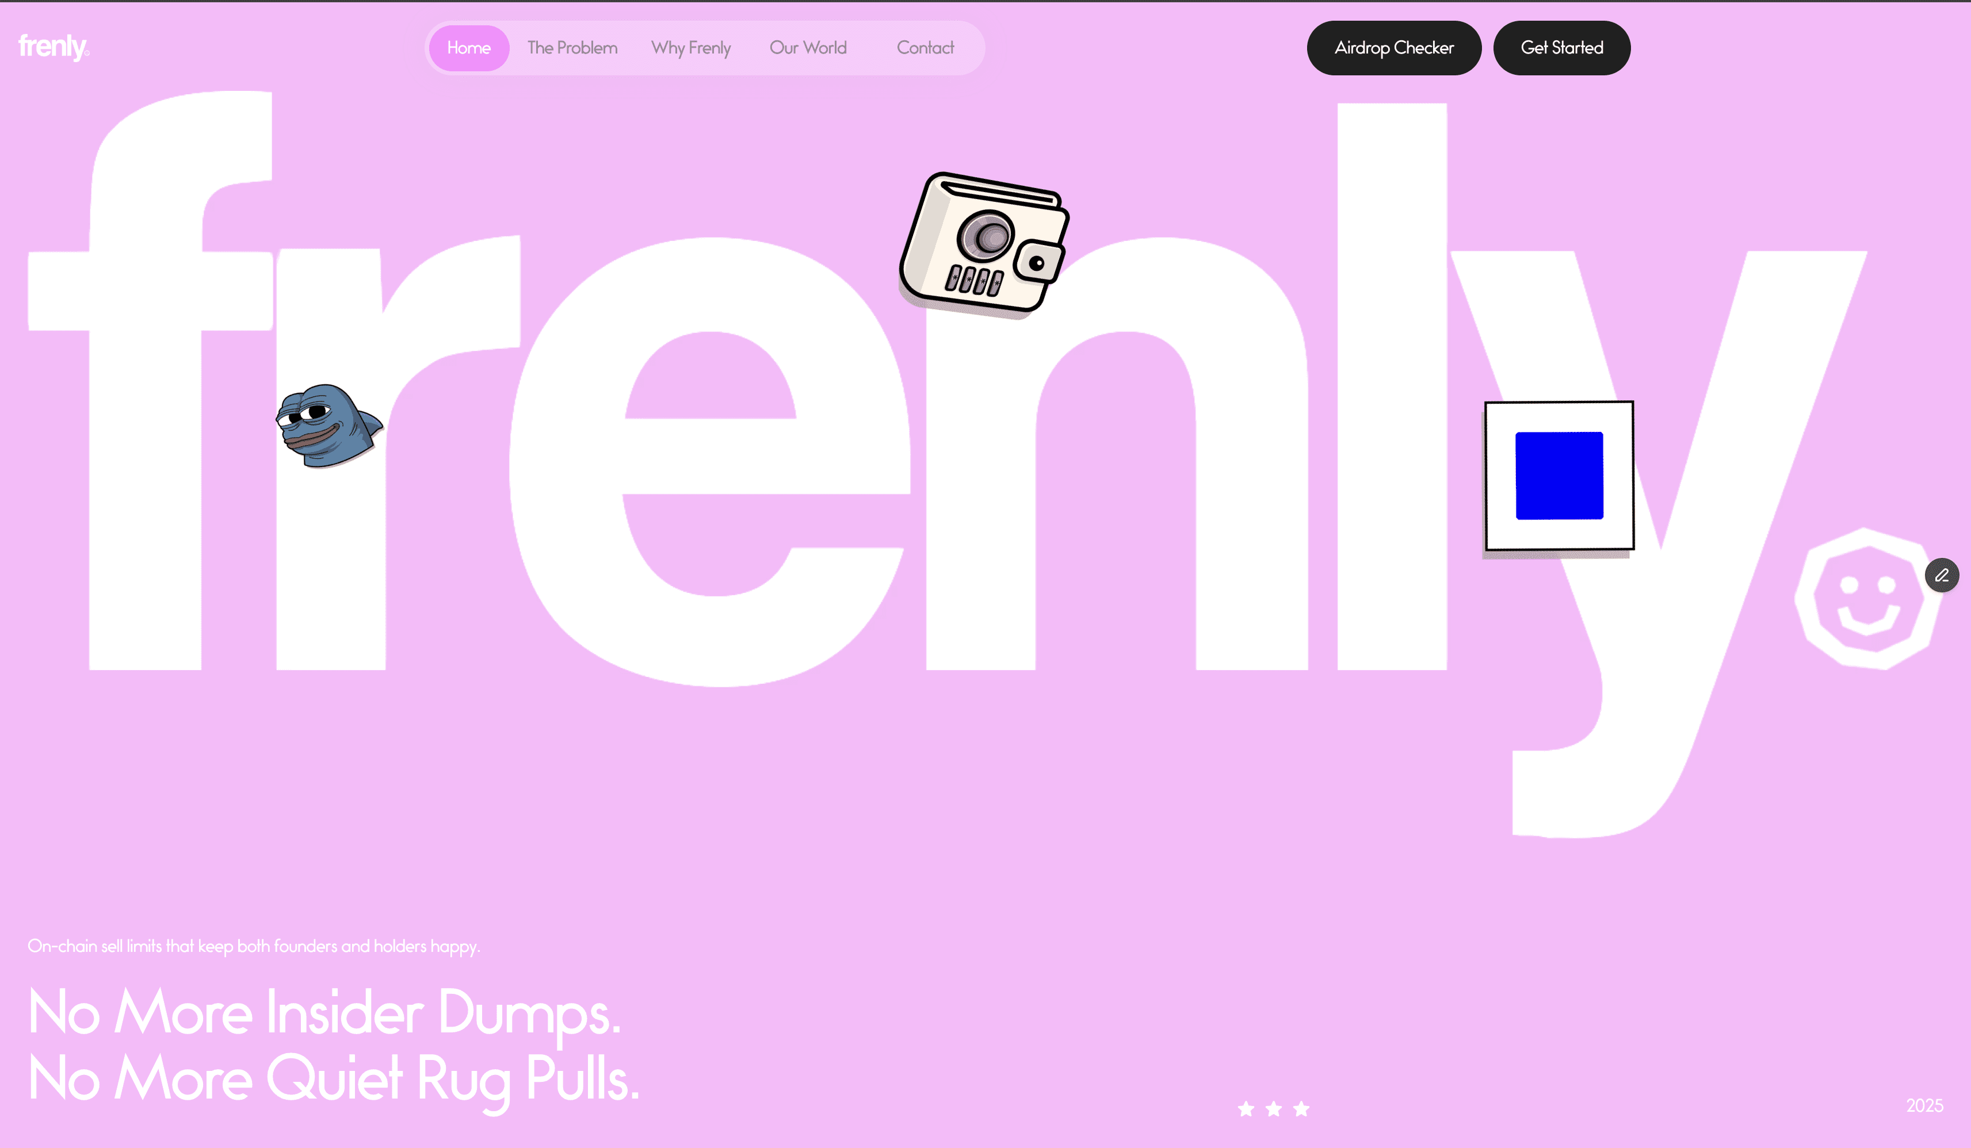Open the Airdrop Checker button
1971x1148 pixels.
1394,48
